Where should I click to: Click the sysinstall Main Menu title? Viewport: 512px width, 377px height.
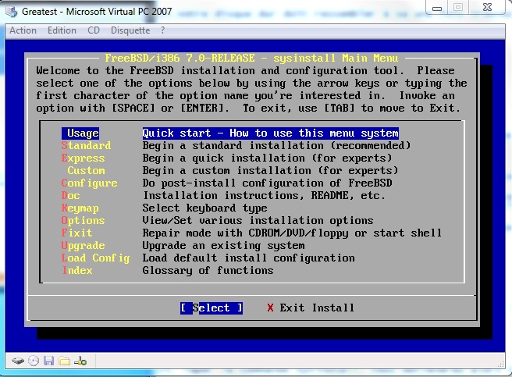(251, 59)
